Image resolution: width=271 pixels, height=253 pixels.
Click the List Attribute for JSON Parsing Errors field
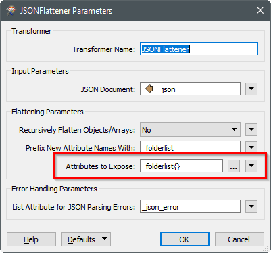(190, 206)
